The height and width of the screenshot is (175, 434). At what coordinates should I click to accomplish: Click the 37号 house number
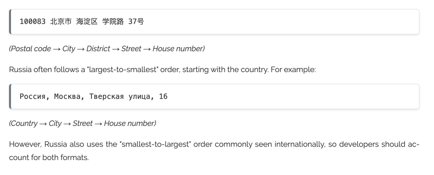coord(136,22)
